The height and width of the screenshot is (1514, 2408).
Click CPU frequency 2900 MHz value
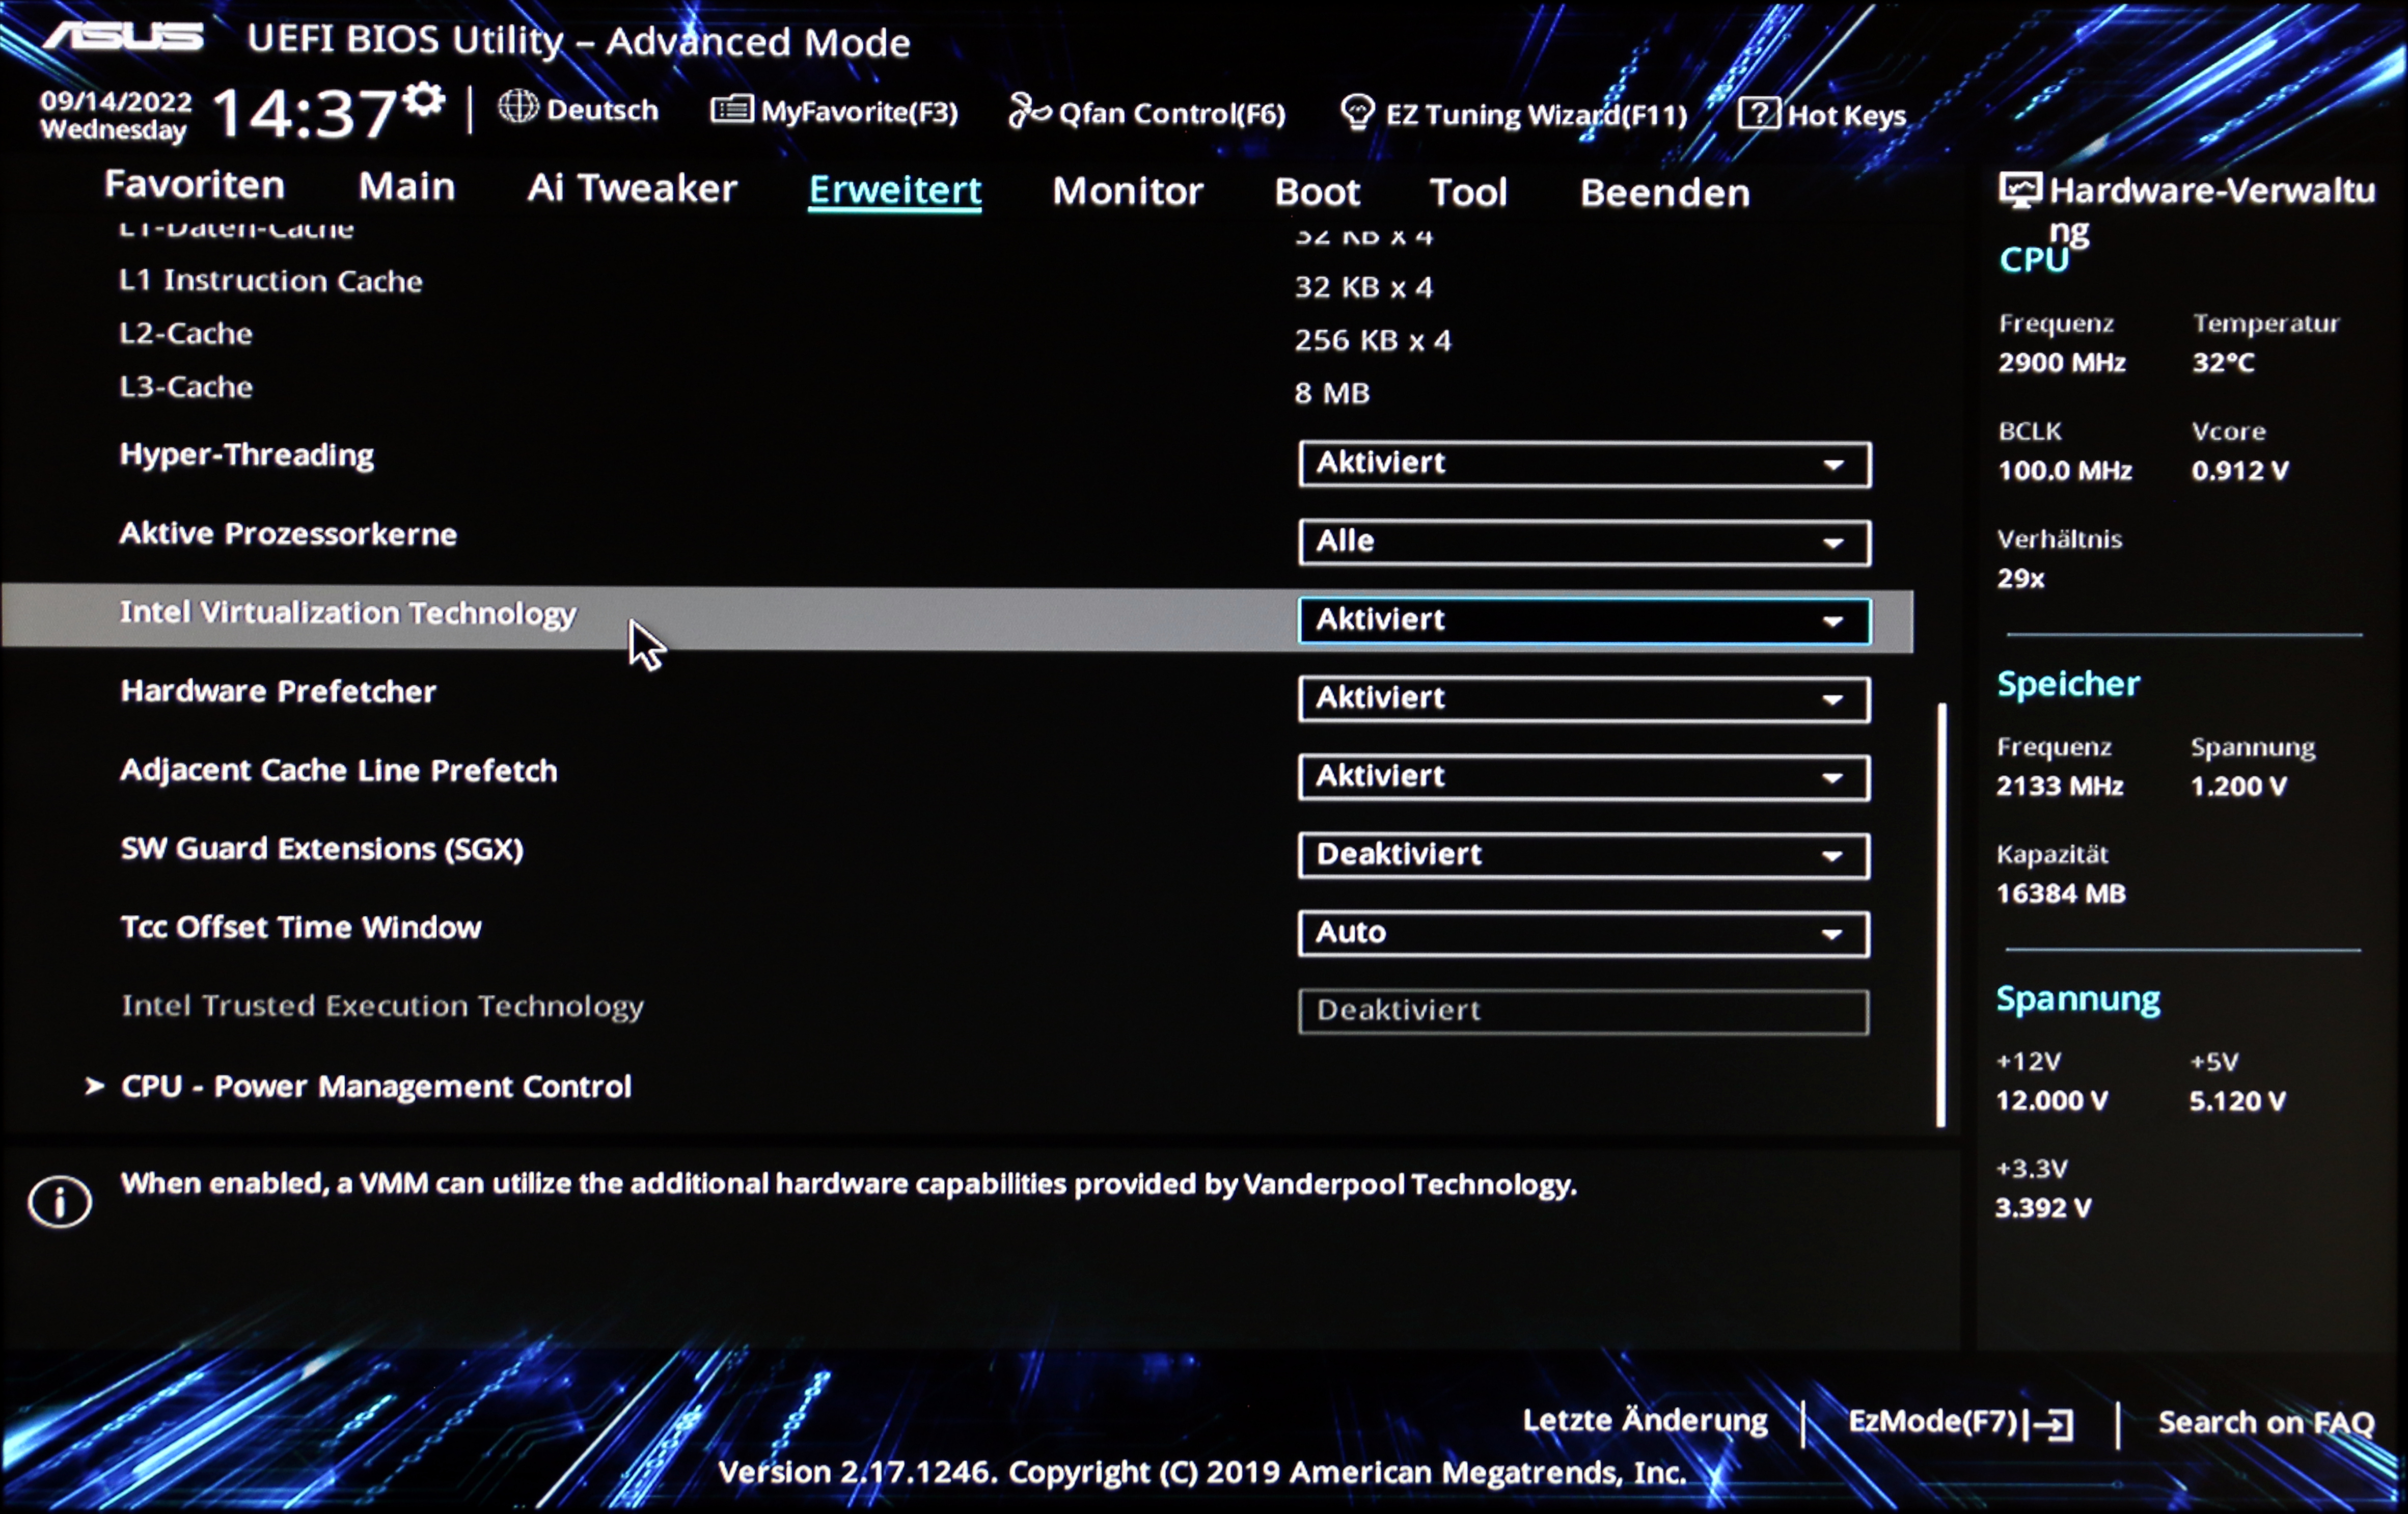(x=2062, y=363)
